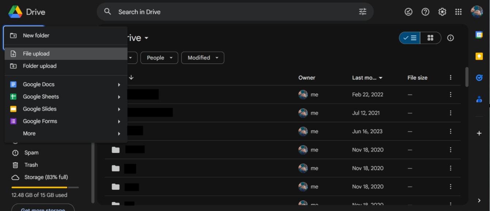This screenshot has height=211, width=490.
Task: Open the offline ready status icon
Action: 409,12
